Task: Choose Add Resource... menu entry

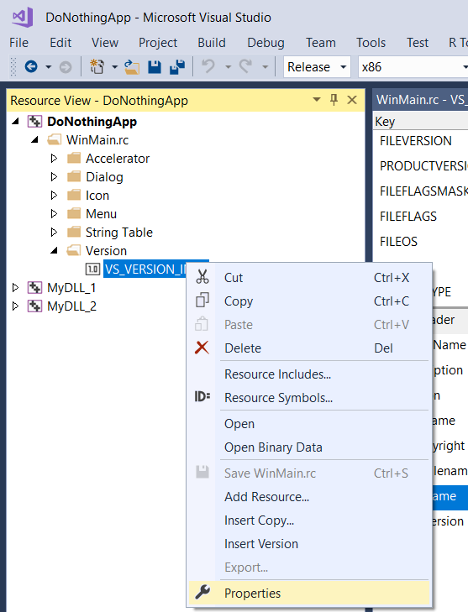Action: (308, 496)
